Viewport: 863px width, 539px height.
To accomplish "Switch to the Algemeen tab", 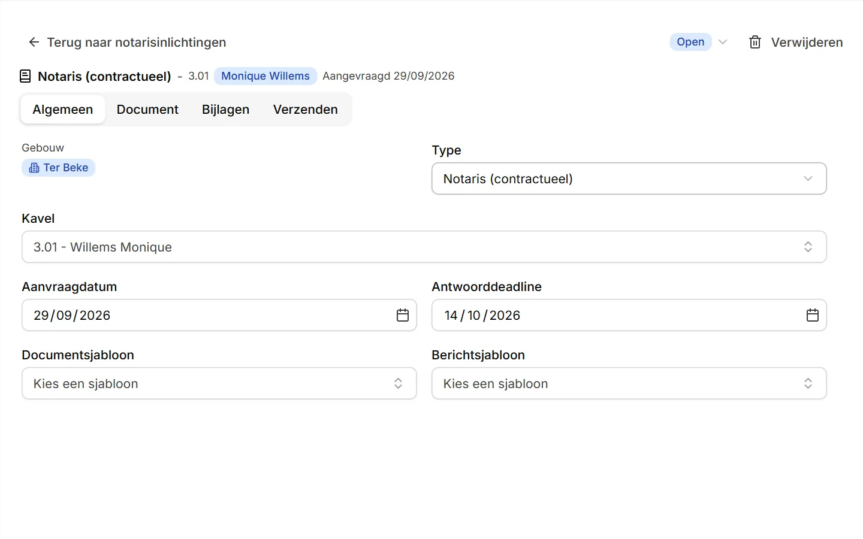I will point(63,110).
